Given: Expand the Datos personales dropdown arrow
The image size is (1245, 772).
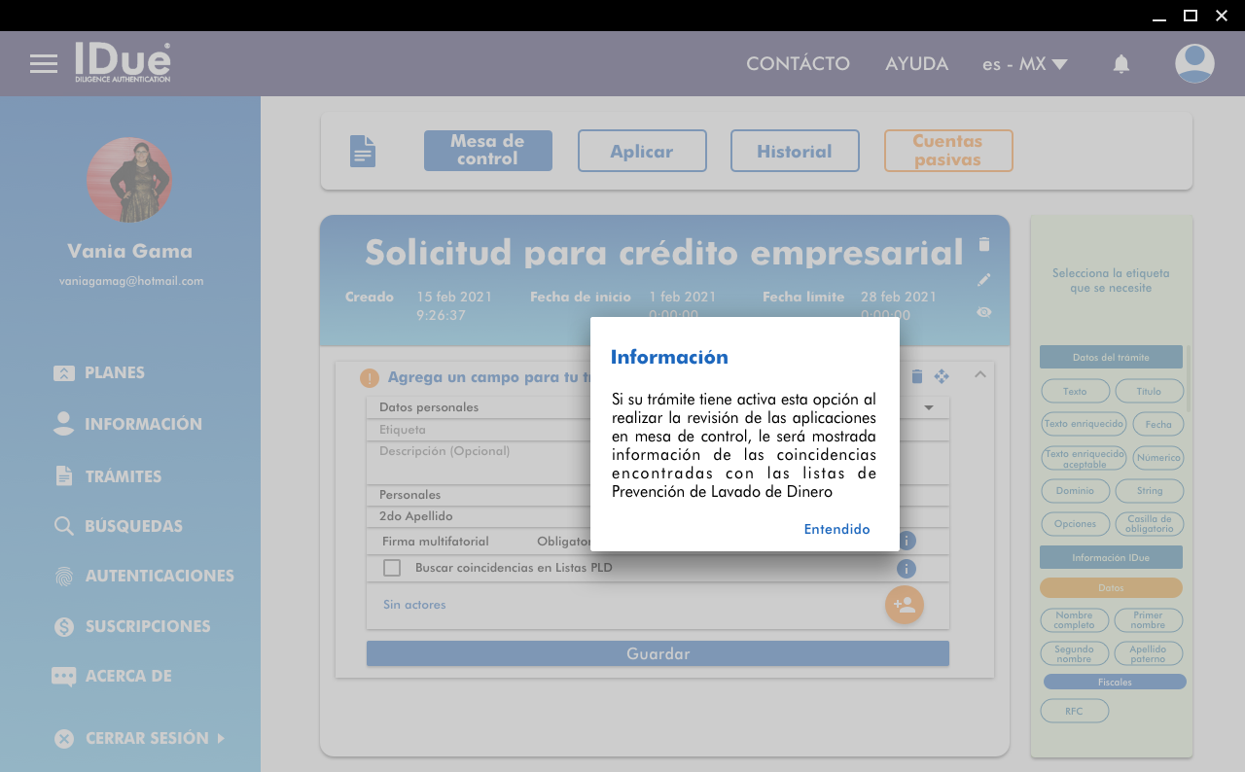Looking at the screenshot, I should [x=929, y=407].
